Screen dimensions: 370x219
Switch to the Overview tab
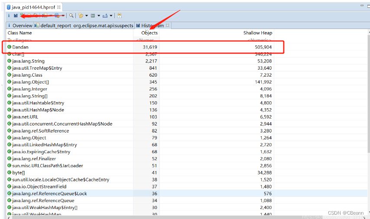[x=20, y=26]
